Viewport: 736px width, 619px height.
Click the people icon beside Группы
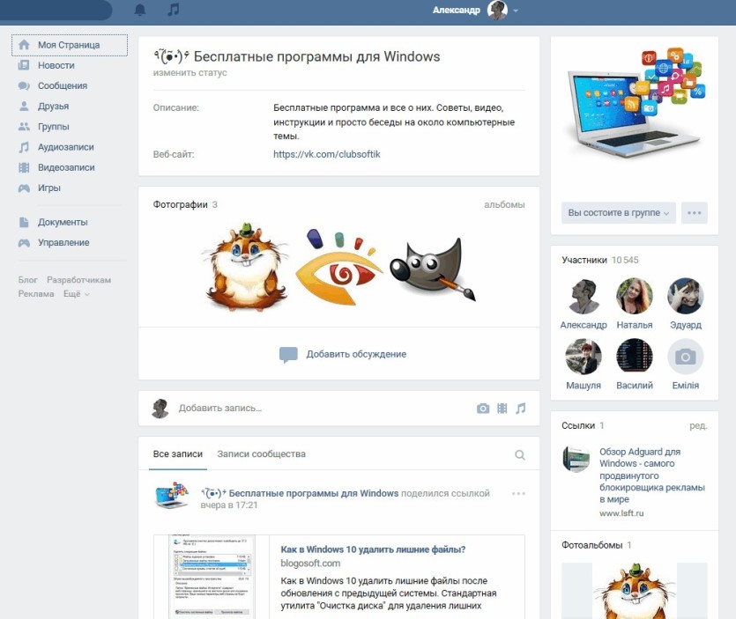click(24, 127)
